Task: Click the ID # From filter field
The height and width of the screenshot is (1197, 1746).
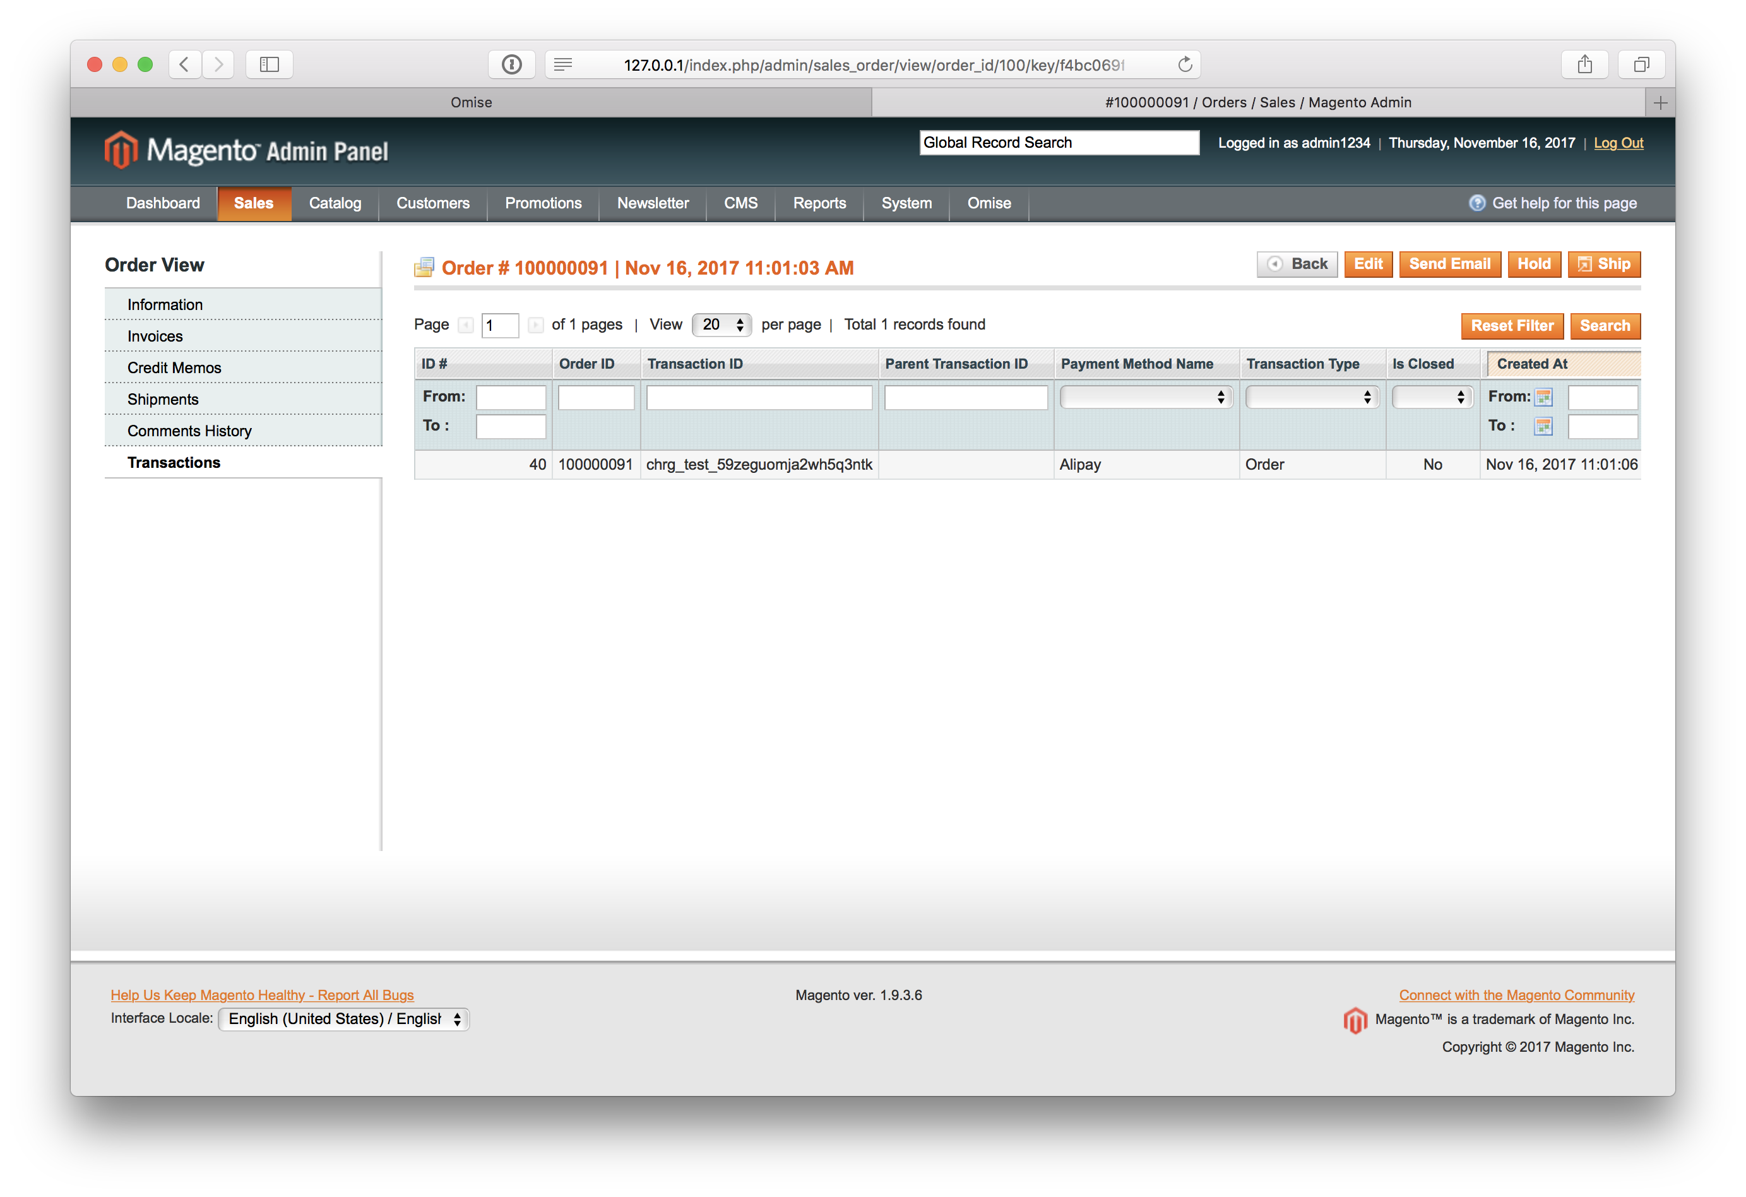Action: point(511,396)
